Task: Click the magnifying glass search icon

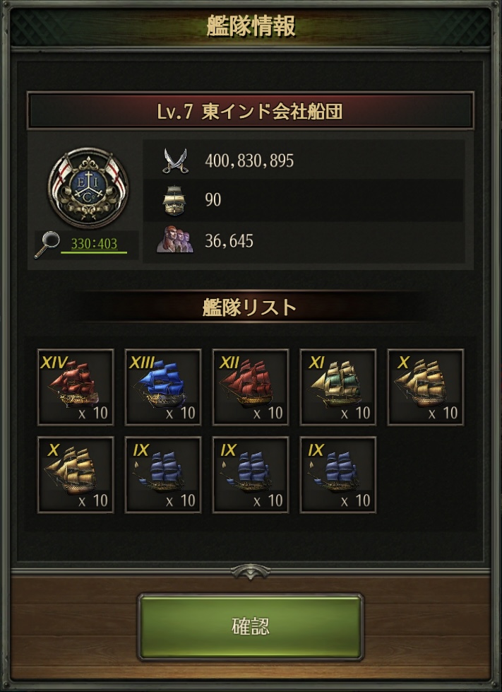Action: (x=47, y=245)
